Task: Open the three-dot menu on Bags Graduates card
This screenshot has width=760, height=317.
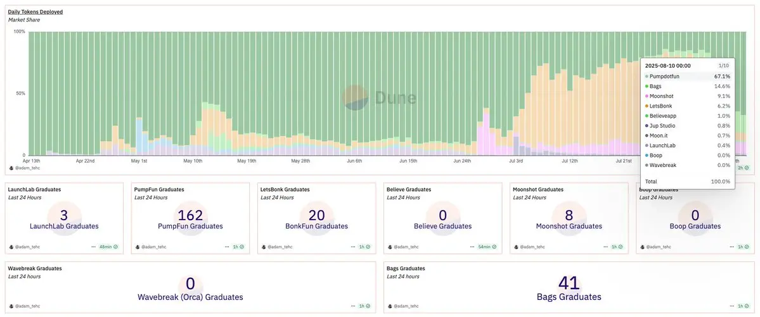Action: 731,306
